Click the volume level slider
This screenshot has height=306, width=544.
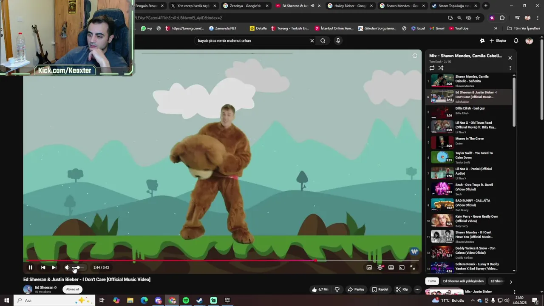[x=79, y=267]
